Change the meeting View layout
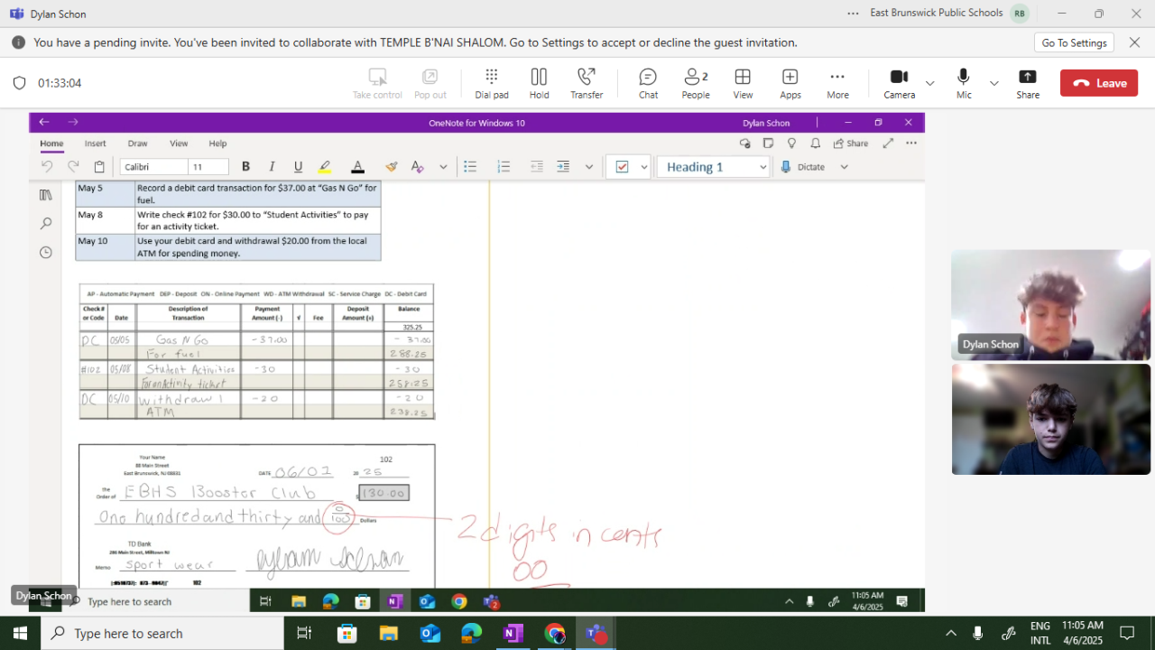The image size is (1155, 650). (x=743, y=83)
